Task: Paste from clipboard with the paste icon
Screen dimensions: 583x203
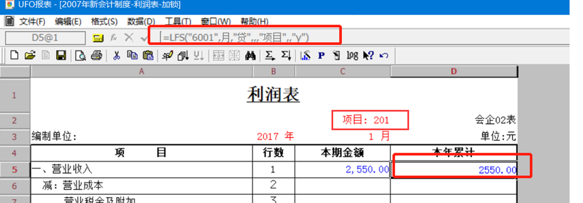Action: [x=148, y=56]
